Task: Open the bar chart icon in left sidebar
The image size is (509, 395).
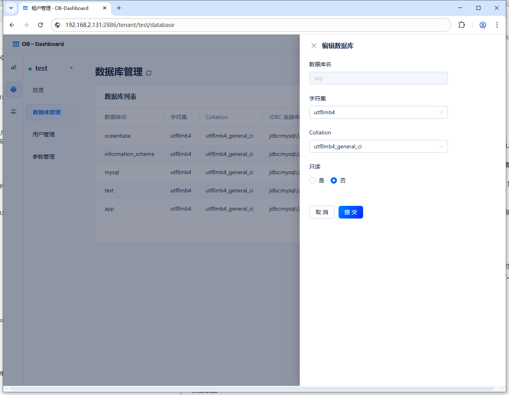Action: pos(13,67)
